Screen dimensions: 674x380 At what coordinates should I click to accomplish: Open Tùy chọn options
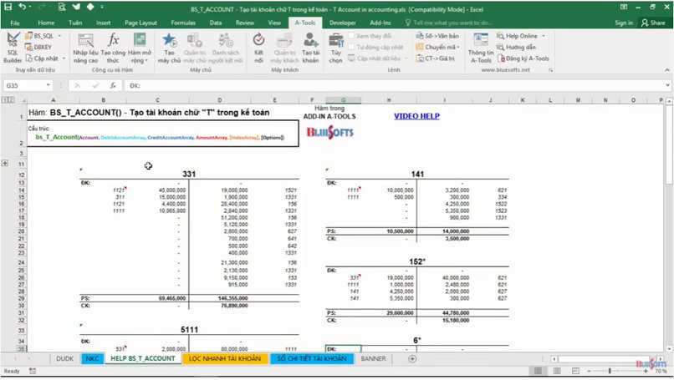pyautogui.click(x=335, y=48)
